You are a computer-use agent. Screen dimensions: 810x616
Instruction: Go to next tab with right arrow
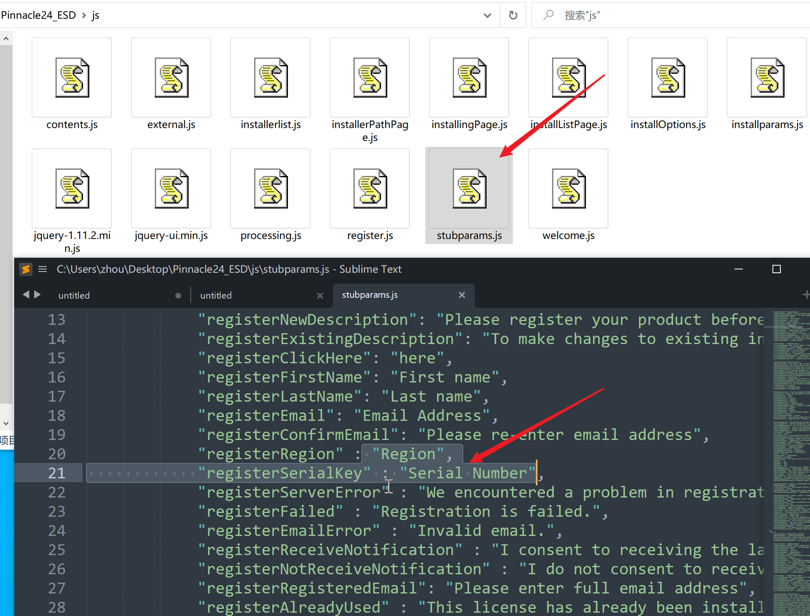click(38, 295)
